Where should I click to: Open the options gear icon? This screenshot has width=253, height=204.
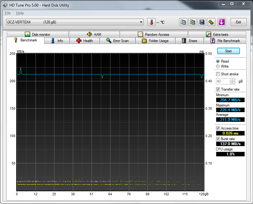211,22
